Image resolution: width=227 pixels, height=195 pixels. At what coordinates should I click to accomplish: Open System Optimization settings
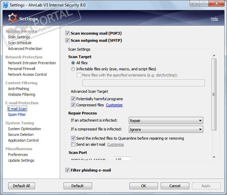[24, 129]
